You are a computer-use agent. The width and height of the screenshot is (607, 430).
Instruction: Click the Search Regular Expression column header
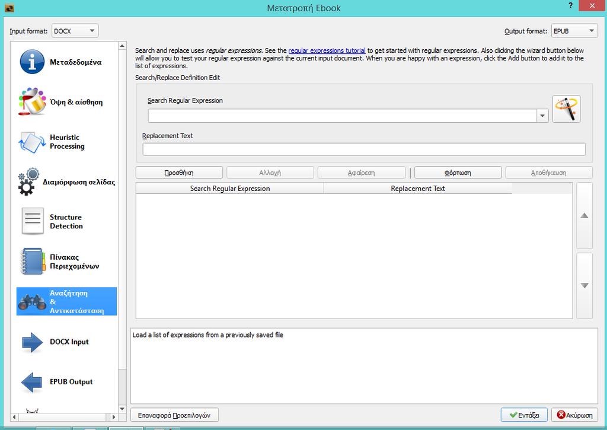pyautogui.click(x=230, y=188)
